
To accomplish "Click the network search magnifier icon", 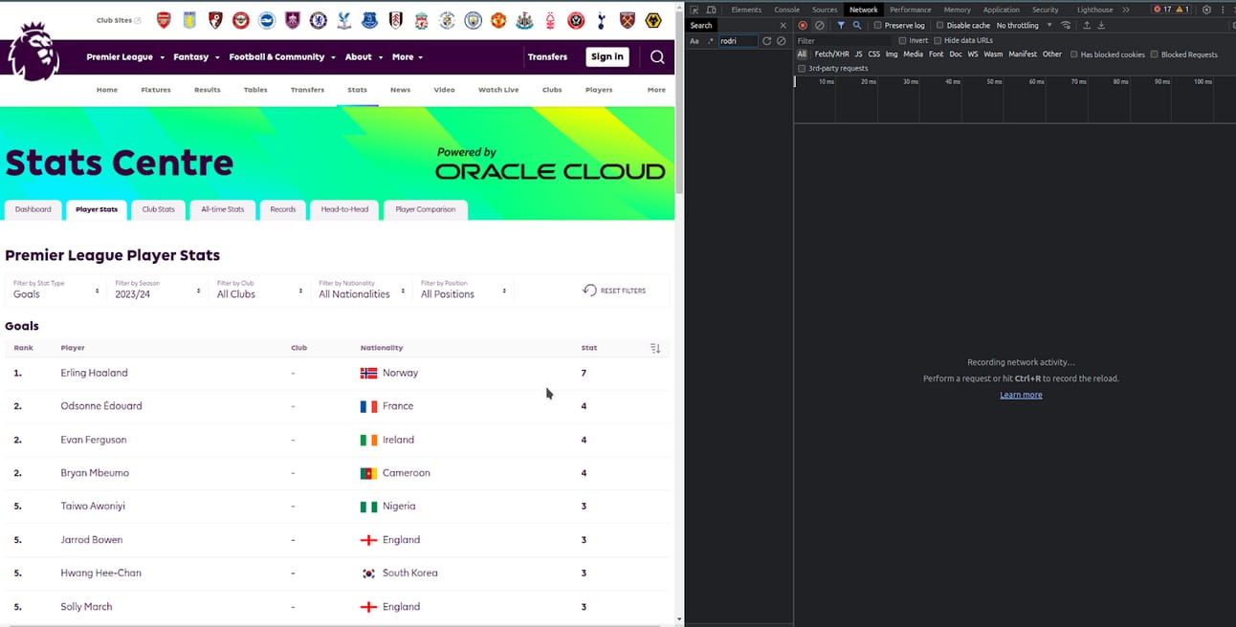I will pyautogui.click(x=857, y=26).
